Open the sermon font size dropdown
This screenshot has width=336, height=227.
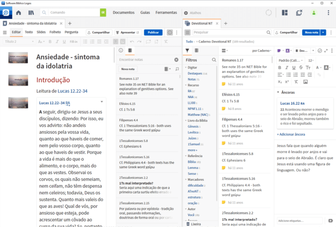point(41,41)
